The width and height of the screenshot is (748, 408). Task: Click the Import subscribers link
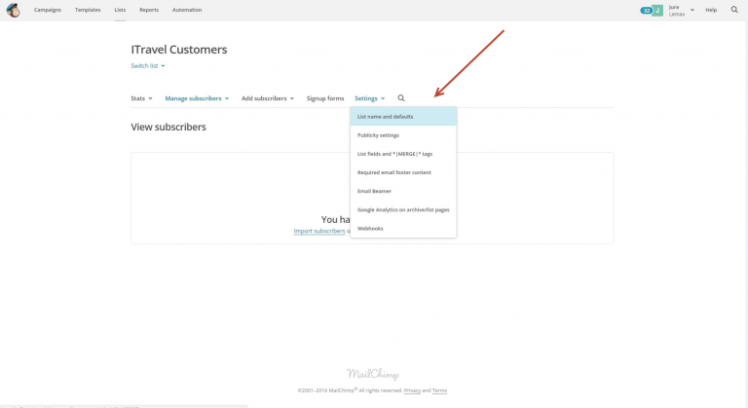click(x=319, y=231)
